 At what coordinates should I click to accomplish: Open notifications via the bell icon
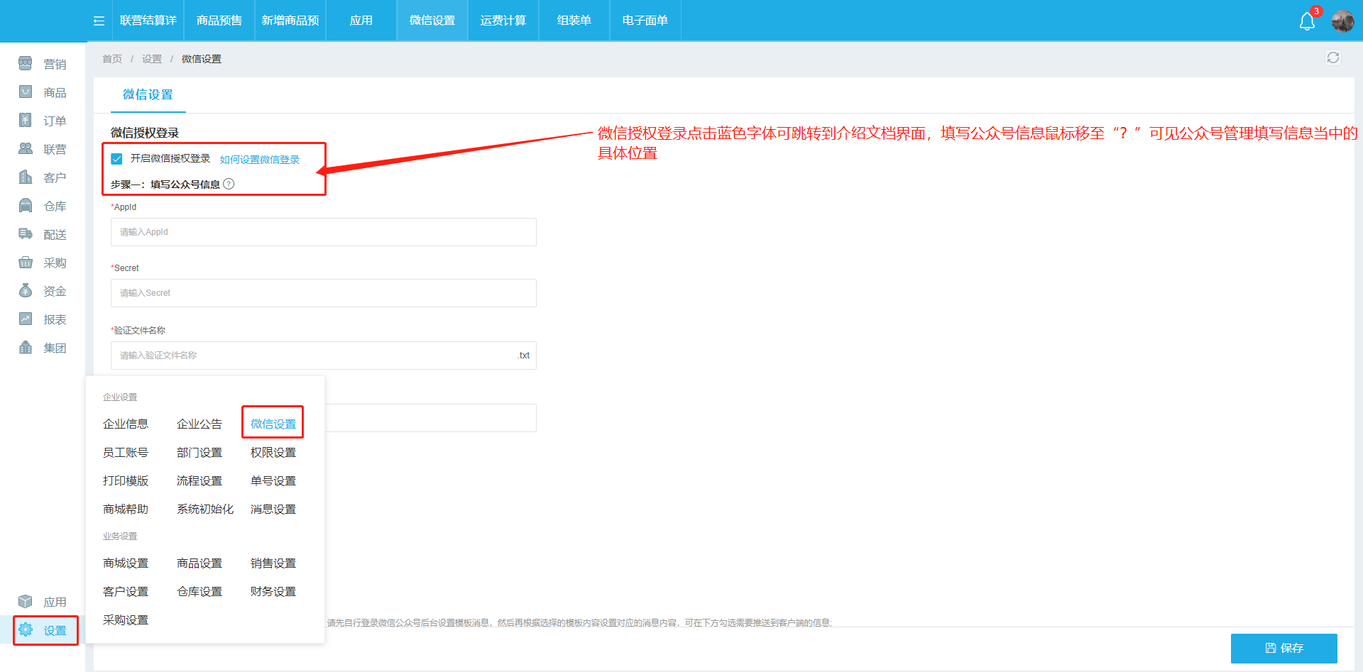click(x=1306, y=21)
